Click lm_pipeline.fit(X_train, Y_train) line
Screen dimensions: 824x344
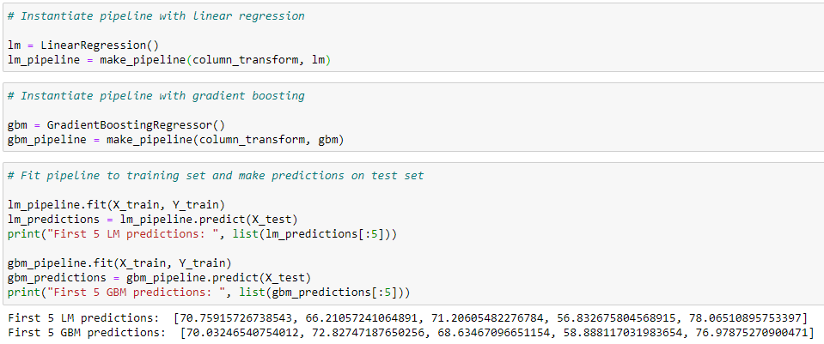(116, 203)
